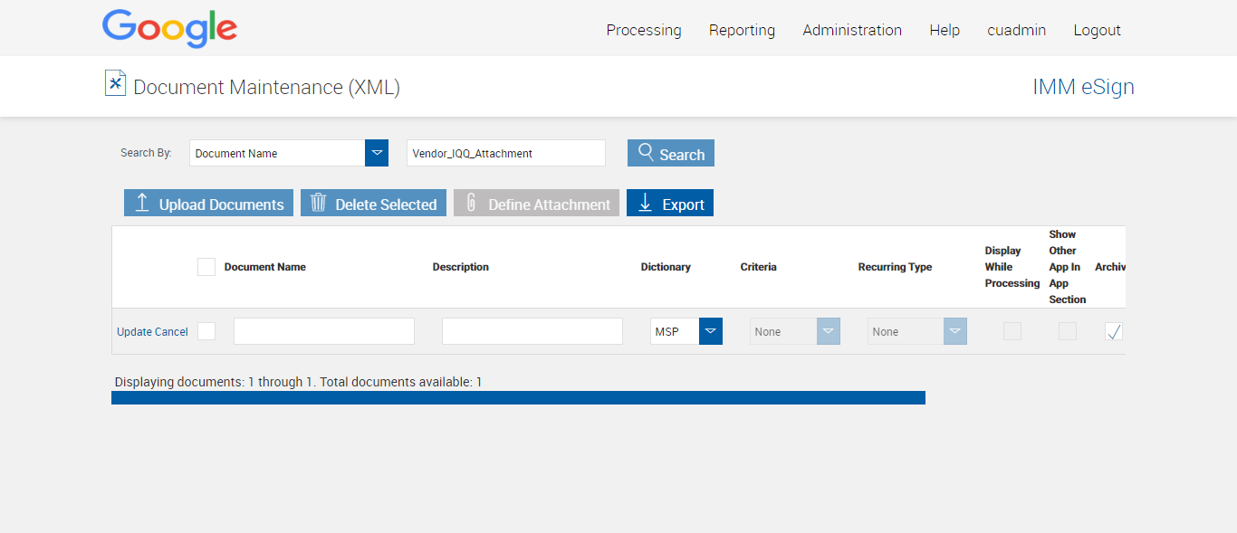This screenshot has width=1237, height=533.
Task: Open the Administration menu
Action: (852, 30)
